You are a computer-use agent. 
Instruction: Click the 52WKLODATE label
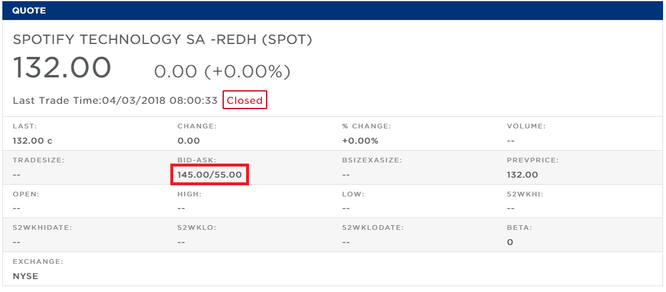pyautogui.click(x=371, y=228)
